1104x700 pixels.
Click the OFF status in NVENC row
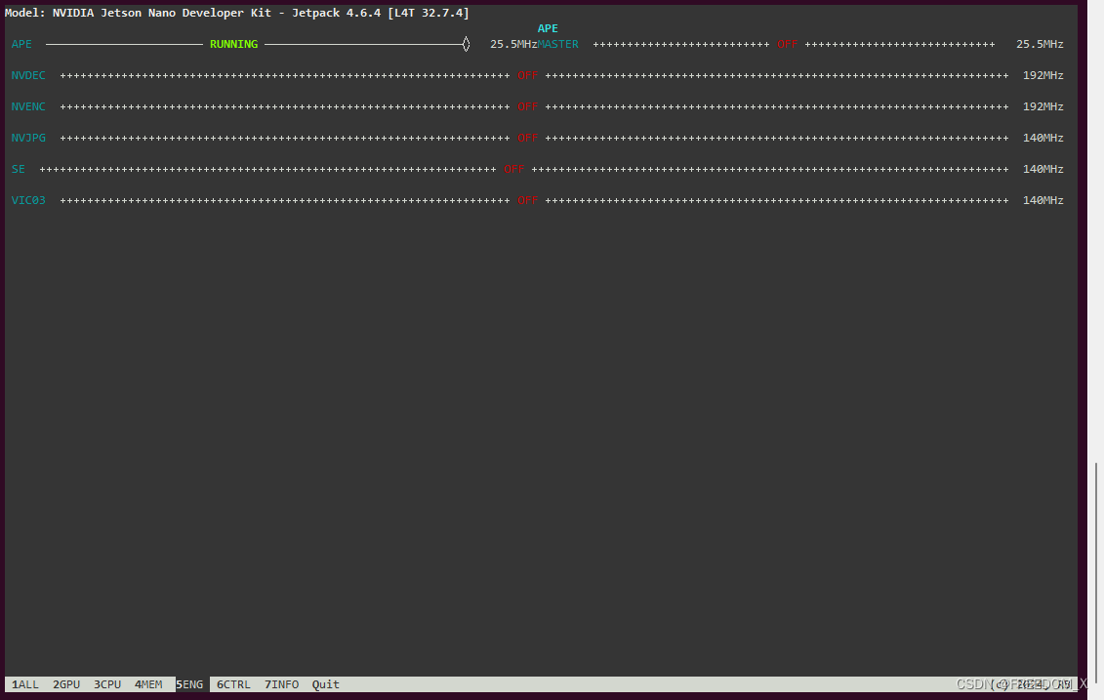(527, 106)
